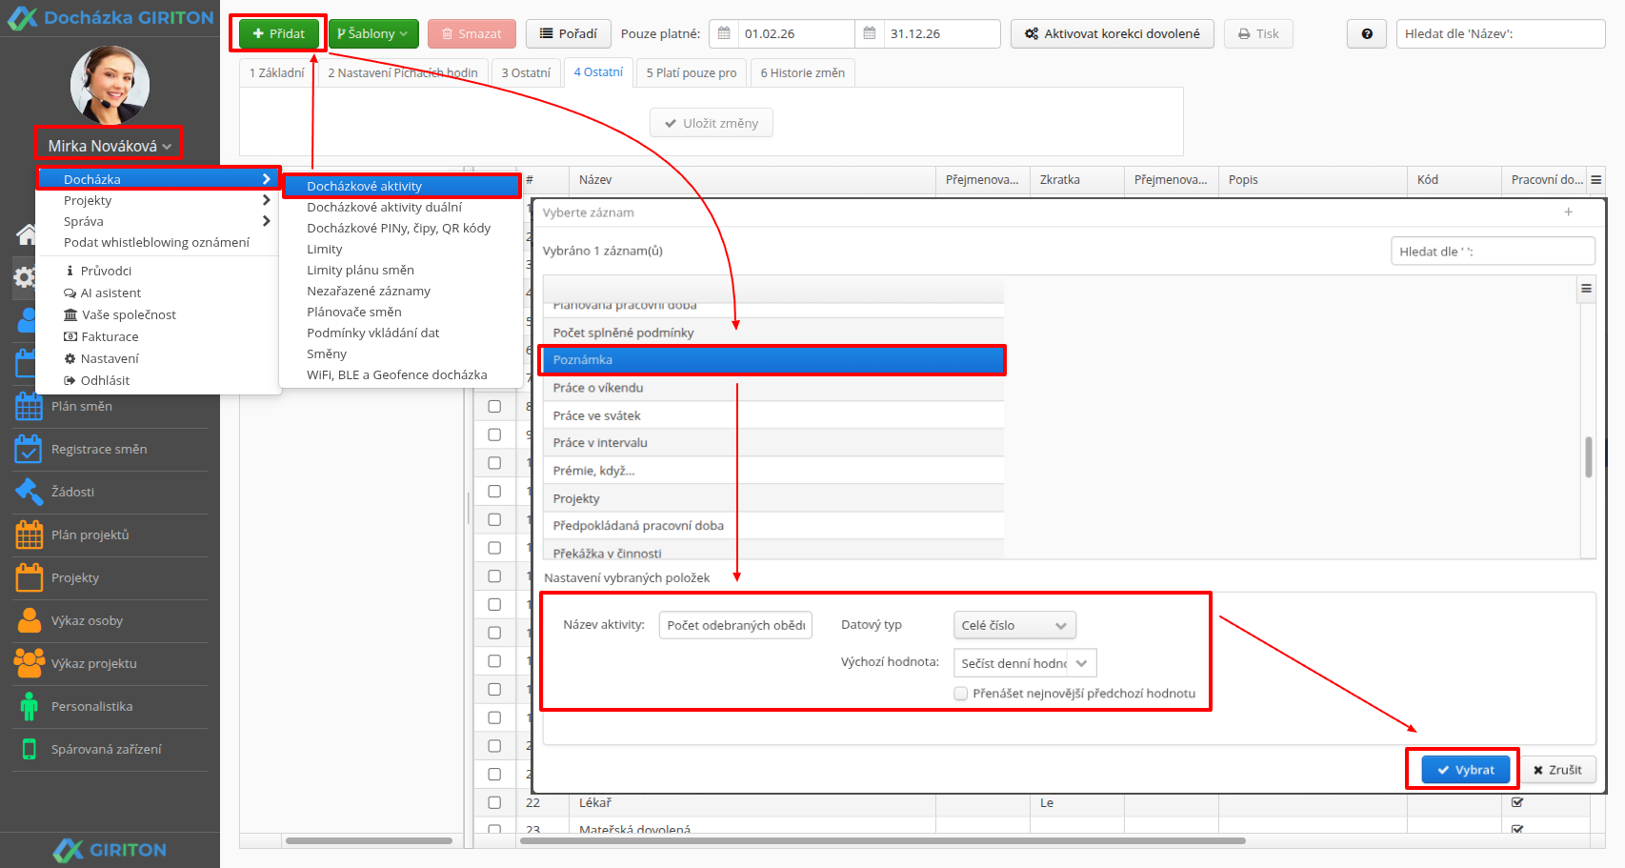This screenshot has width=1625, height=868.
Task: Open Plán směn via its calendar icon
Action: click(x=29, y=407)
